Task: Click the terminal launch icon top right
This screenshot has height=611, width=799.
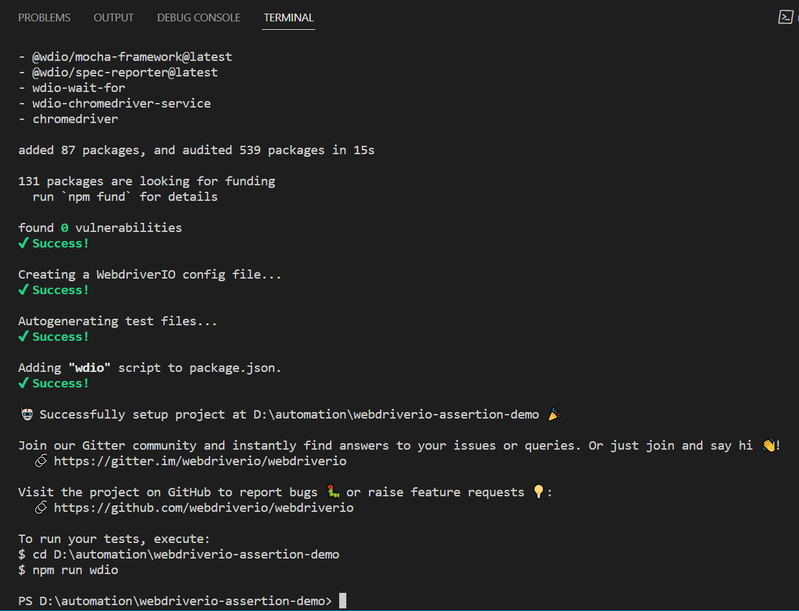Action: (785, 17)
